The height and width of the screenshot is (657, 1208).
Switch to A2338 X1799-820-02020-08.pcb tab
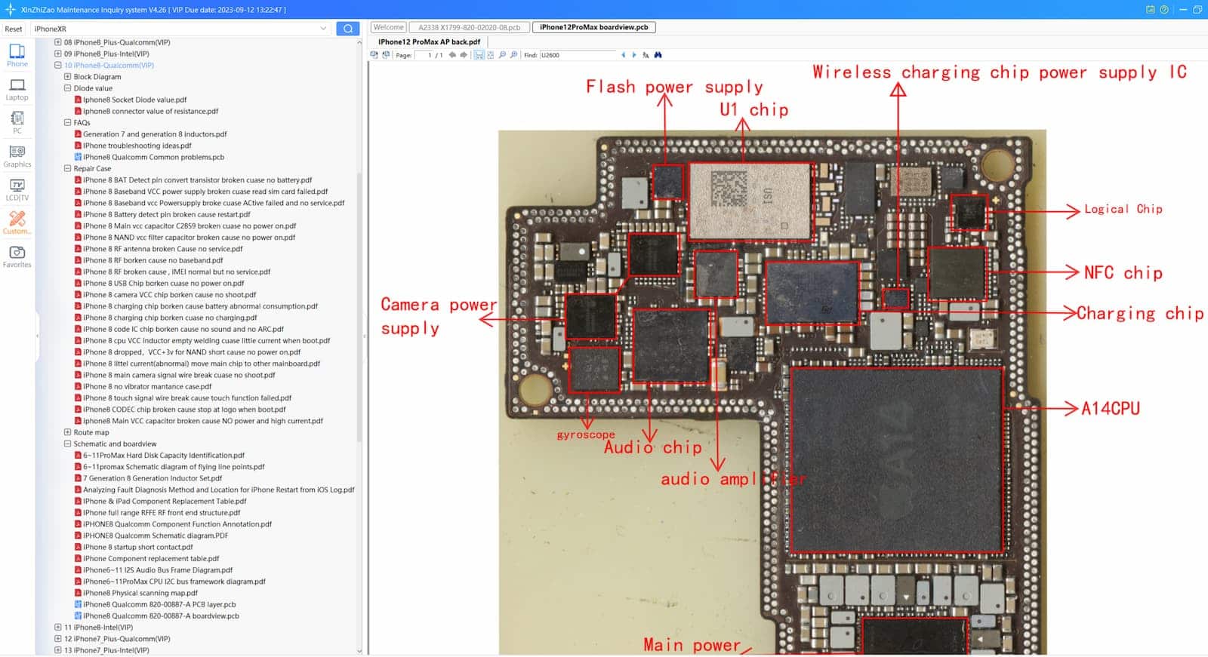470,27
